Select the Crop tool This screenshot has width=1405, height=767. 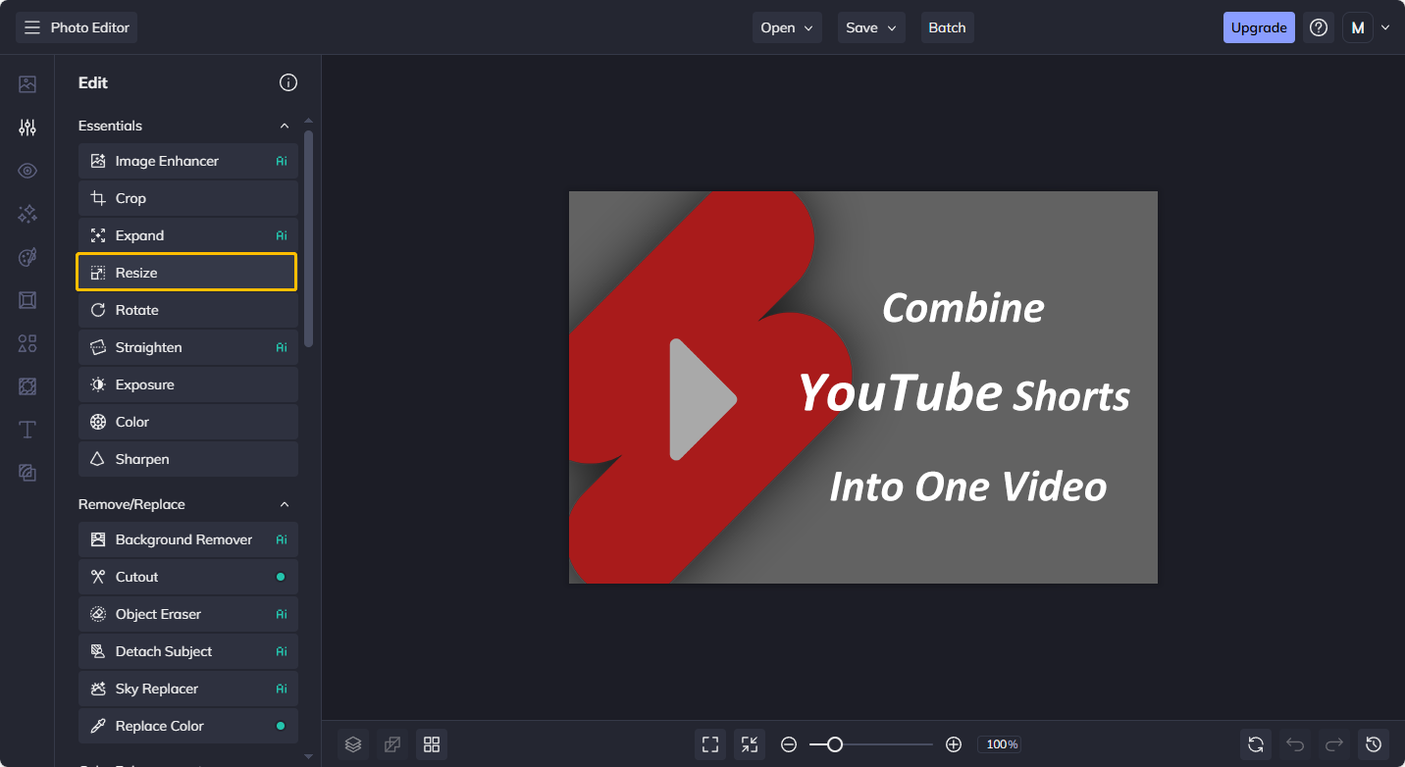[x=188, y=198]
